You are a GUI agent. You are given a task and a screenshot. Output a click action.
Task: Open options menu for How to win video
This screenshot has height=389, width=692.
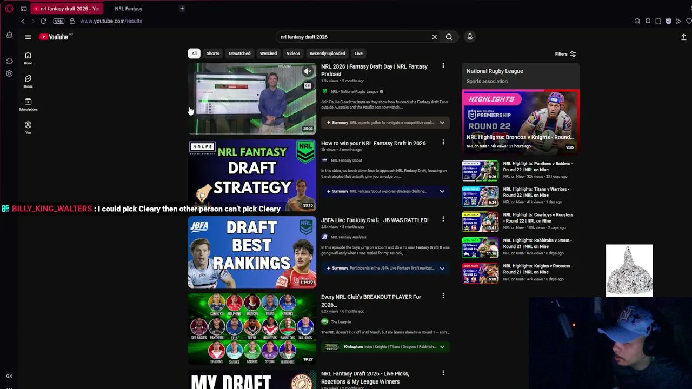[x=443, y=143]
